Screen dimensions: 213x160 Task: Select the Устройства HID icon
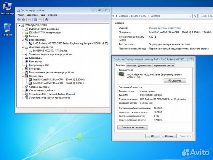pyautogui.click(x=26, y=94)
